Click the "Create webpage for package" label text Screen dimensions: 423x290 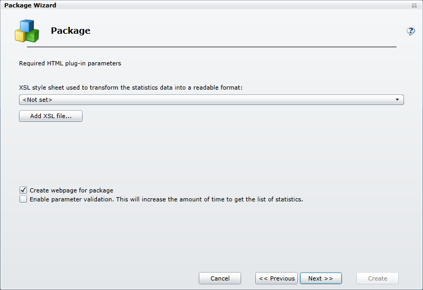(71, 190)
